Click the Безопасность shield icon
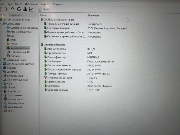The width and height of the screenshot is (180, 135). 5,99
